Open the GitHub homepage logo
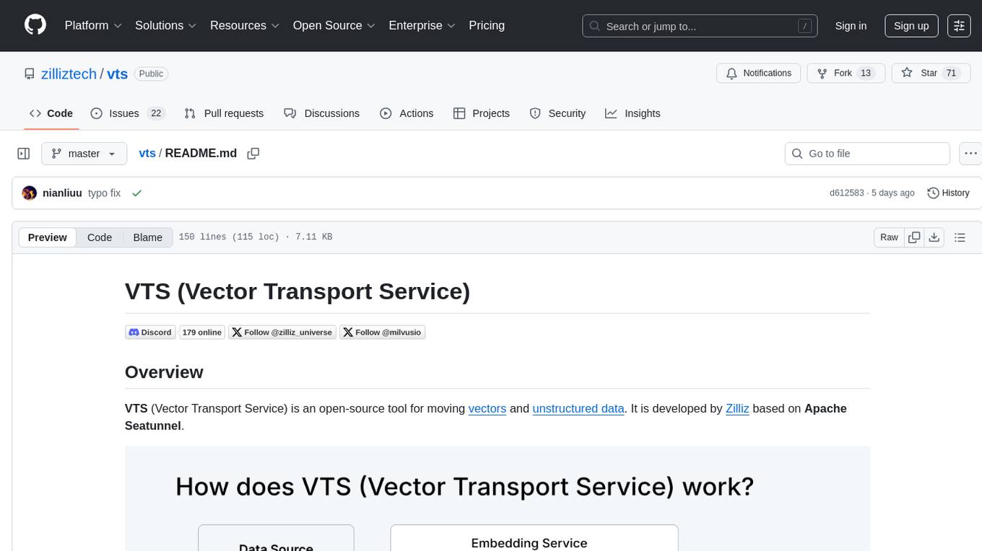 (x=35, y=25)
